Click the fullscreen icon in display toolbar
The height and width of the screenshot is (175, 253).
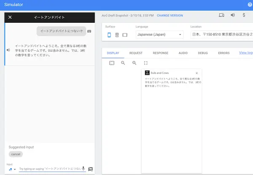click(x=145, y=63)
